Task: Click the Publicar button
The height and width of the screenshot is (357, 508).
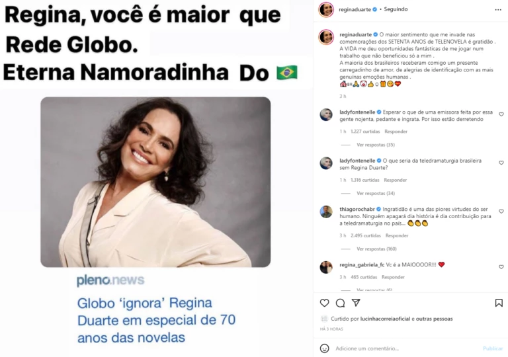Action: (493, 348)
